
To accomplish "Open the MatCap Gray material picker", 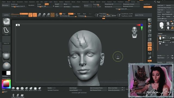I will click(6, 57).
